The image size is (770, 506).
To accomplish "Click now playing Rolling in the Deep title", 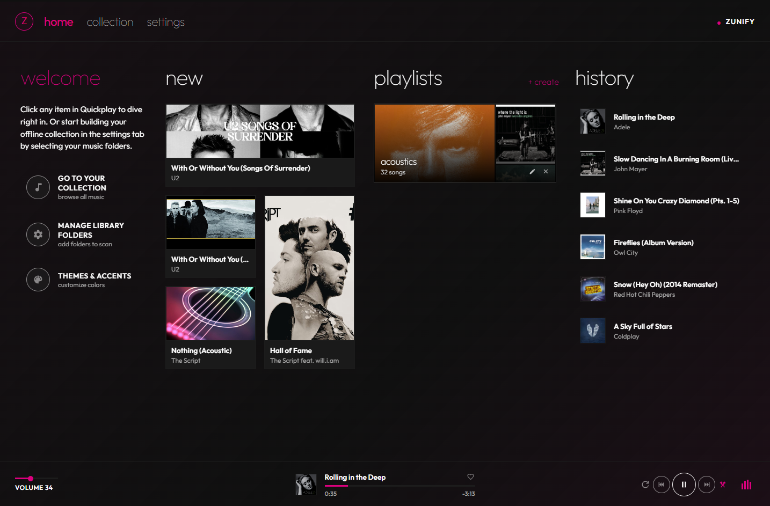I will 355,477.
